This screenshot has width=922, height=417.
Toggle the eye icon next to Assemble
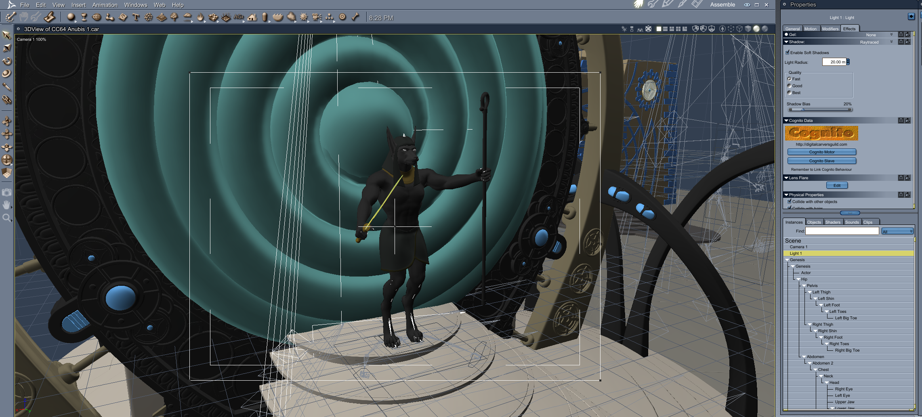point(747,5)
